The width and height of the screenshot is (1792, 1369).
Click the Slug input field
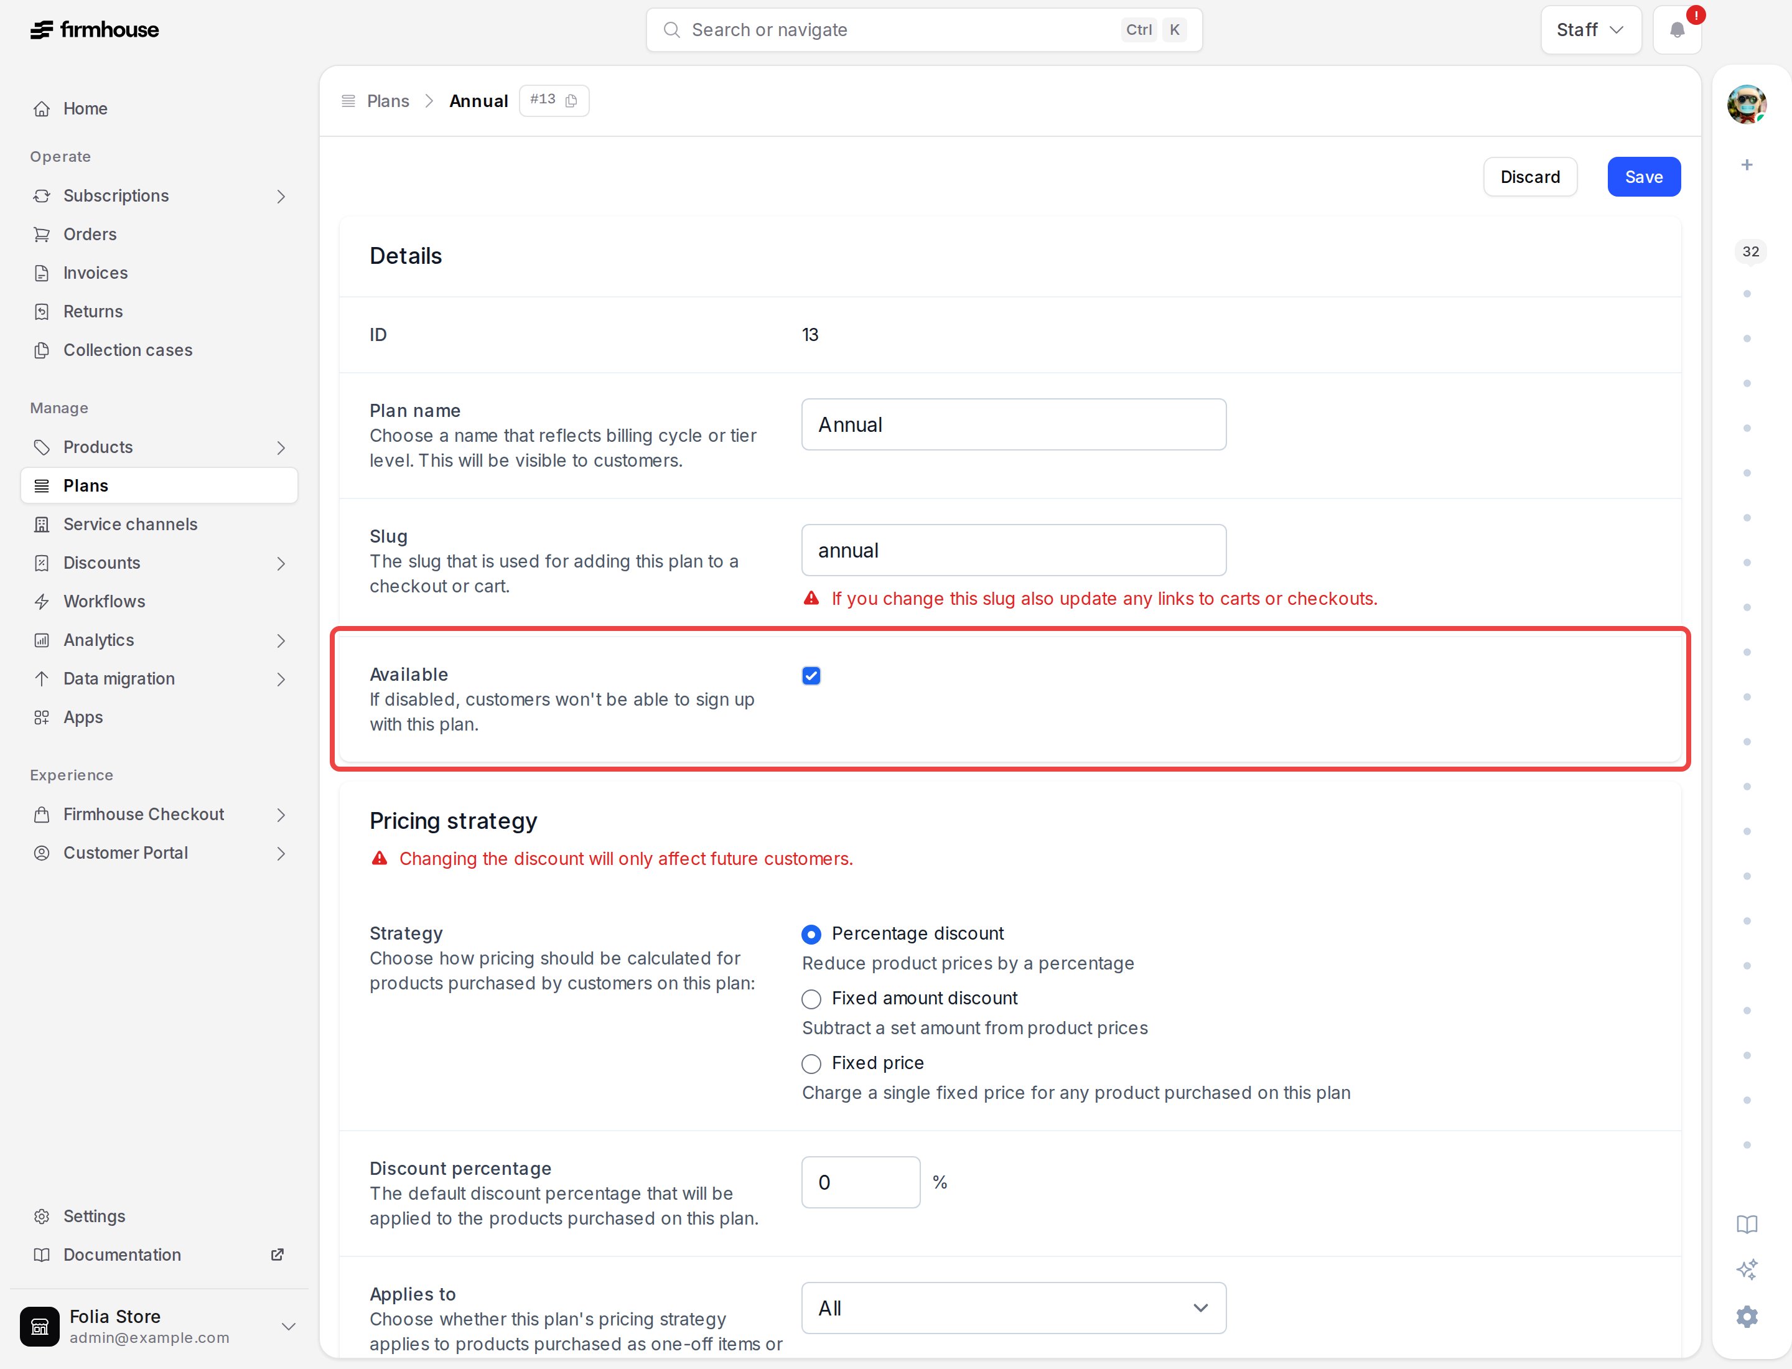[x=1013, y=550]
